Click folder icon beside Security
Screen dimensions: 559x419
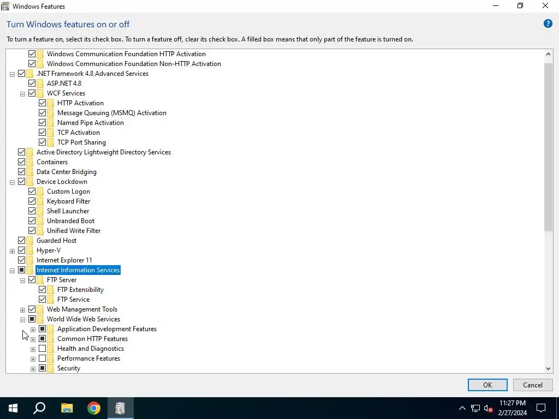(50, 368)
